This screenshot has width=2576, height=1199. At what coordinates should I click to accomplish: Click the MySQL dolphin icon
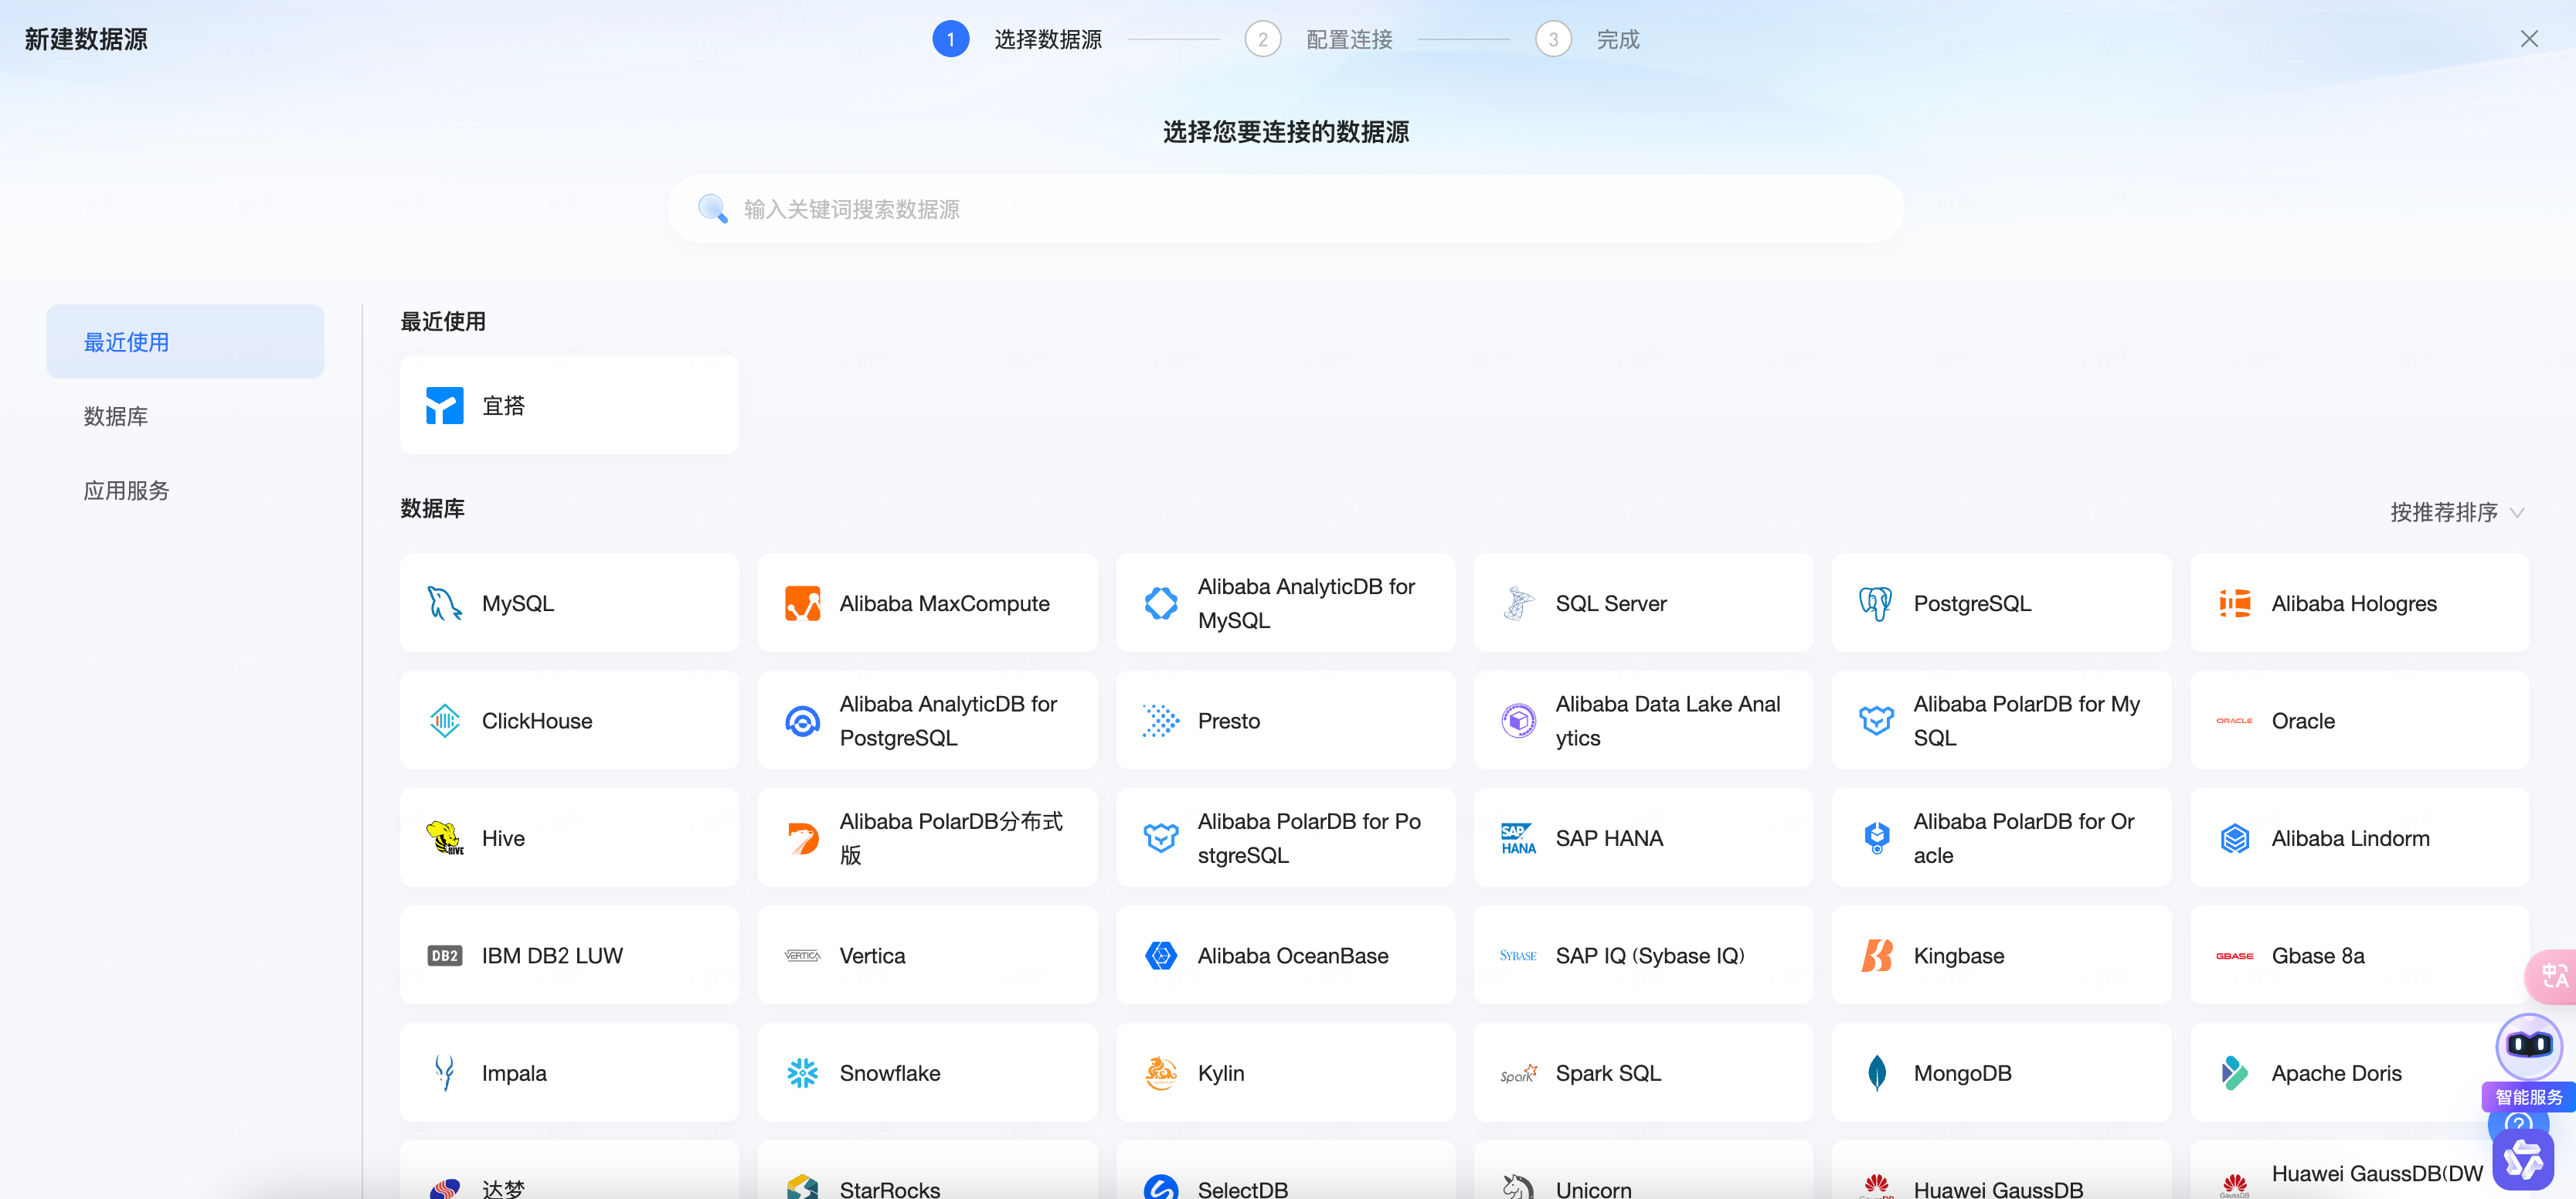(444, 603)
